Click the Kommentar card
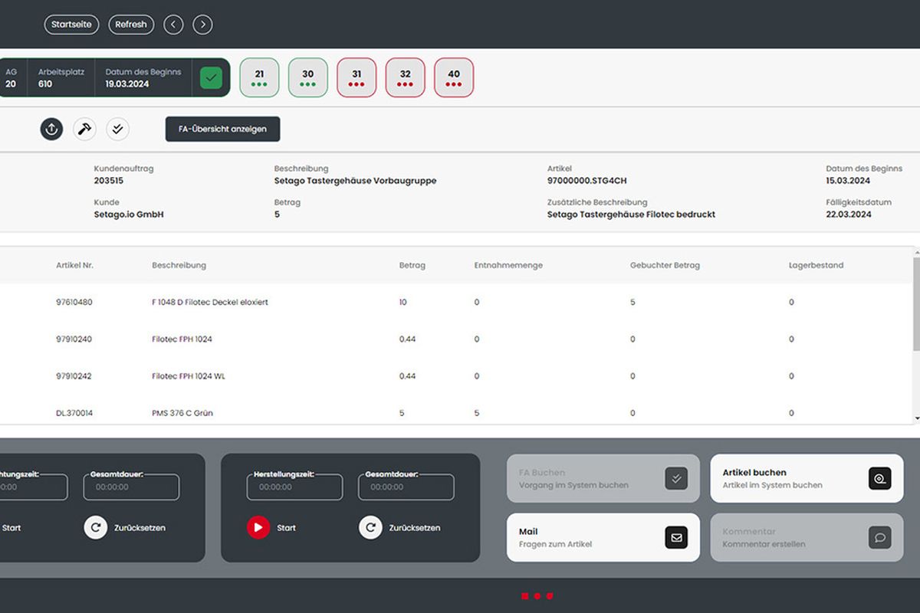The image size is (920, 613). click(x=807, y=537)
